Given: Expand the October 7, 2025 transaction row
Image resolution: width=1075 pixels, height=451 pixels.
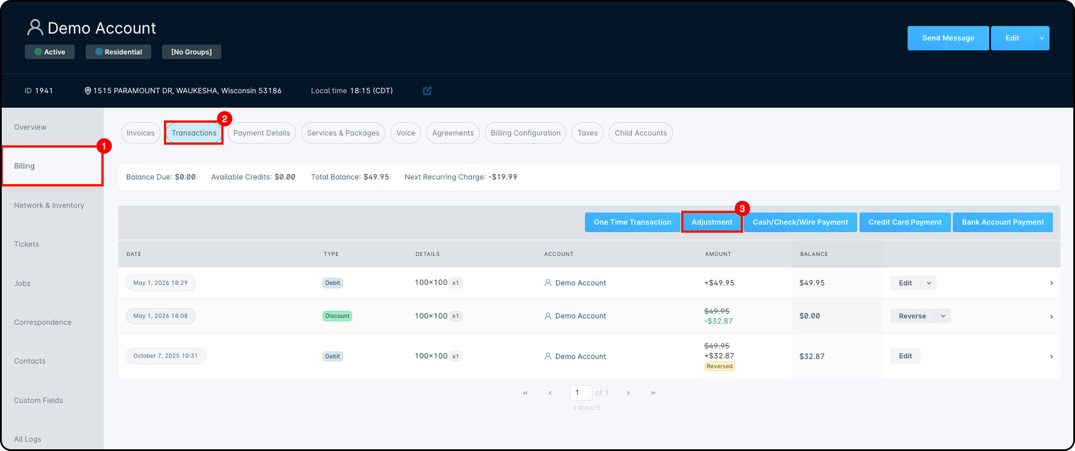Looking at the screenshot, I should click(x=1051, y=357).
